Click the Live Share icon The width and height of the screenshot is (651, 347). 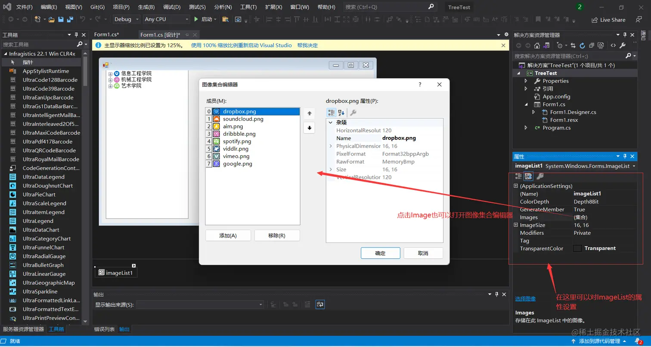coord(595,20)
